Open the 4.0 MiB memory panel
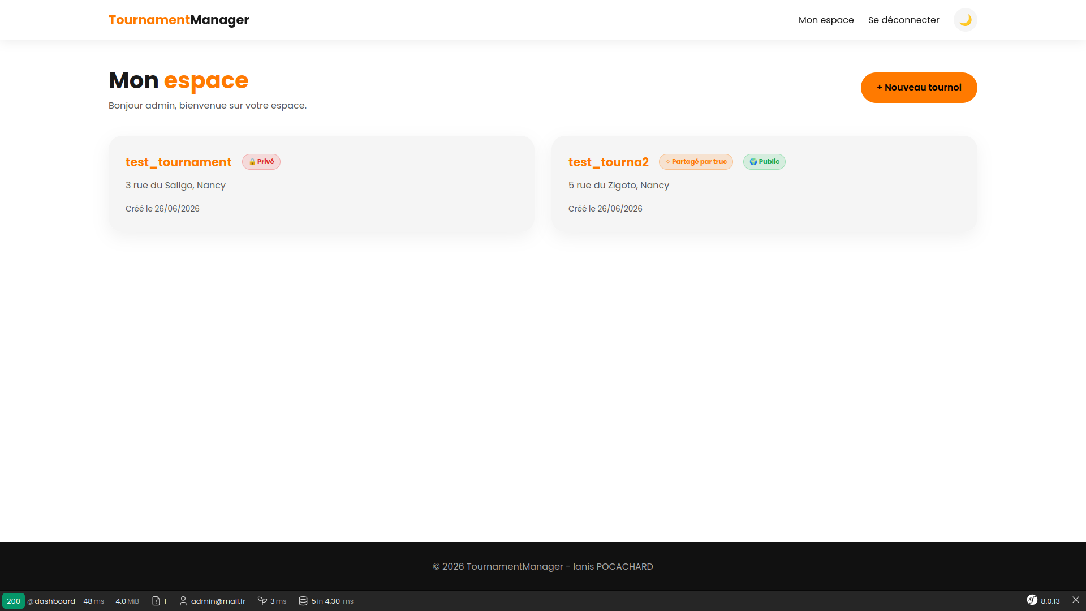The width and height of the screenshot is (1086, 611). coord(127,601)
